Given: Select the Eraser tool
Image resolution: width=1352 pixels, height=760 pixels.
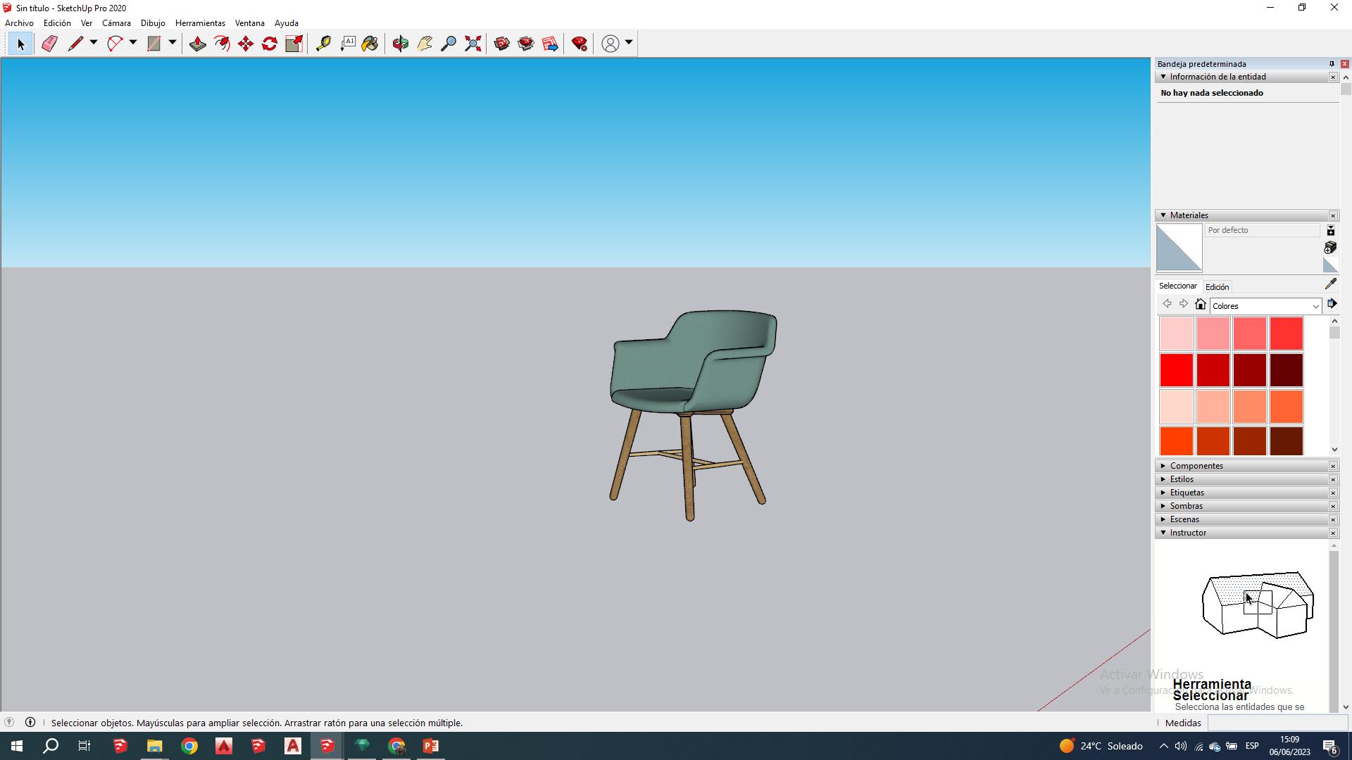Looking at the screenshot, I should tap(49, 44).
